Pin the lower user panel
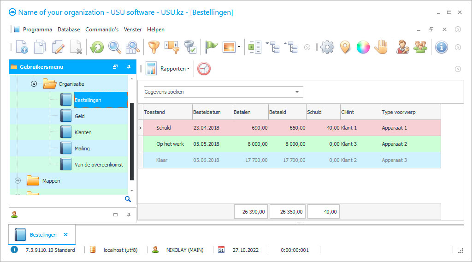The image size is (472, 262). pyautogui.click(x=129, y=214)
